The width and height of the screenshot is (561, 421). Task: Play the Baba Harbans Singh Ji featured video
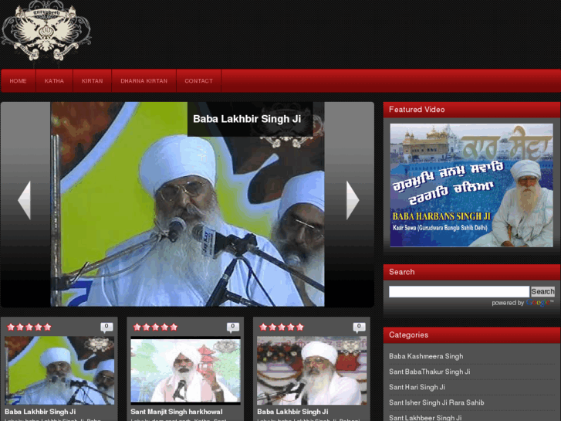coord(471,185)
